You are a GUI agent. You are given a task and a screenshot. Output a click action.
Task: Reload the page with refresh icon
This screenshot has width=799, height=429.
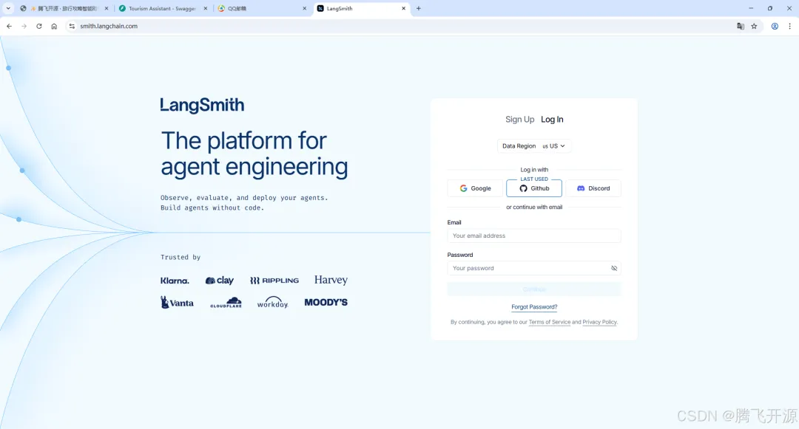click(38, 26)
